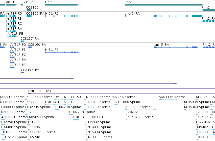Click EST SD20833.5prime
Screen dimensions: 215x141
[137, 107]
